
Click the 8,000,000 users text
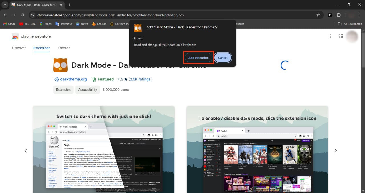(116, 90)
